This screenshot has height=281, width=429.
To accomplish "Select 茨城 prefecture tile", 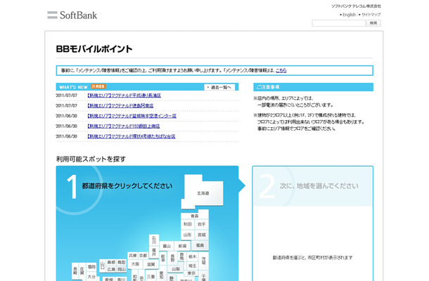I will coord(204,261).
